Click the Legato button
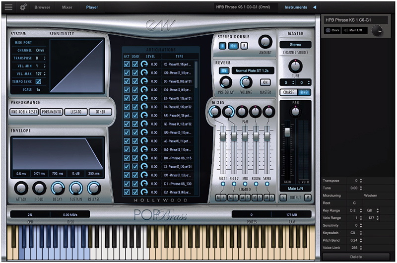Viewport: 397px width, 263px height. [x=76, y=112]
